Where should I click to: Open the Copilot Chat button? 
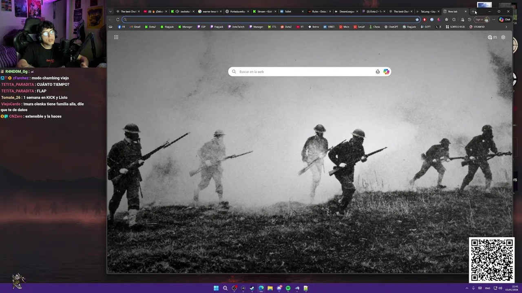point(504,20)
